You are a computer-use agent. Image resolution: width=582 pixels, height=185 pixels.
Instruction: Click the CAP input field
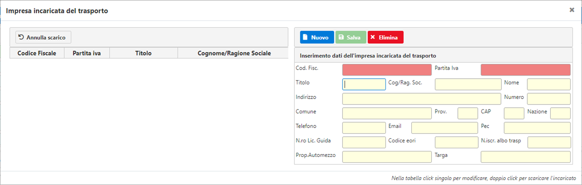(x=514, y=113)
